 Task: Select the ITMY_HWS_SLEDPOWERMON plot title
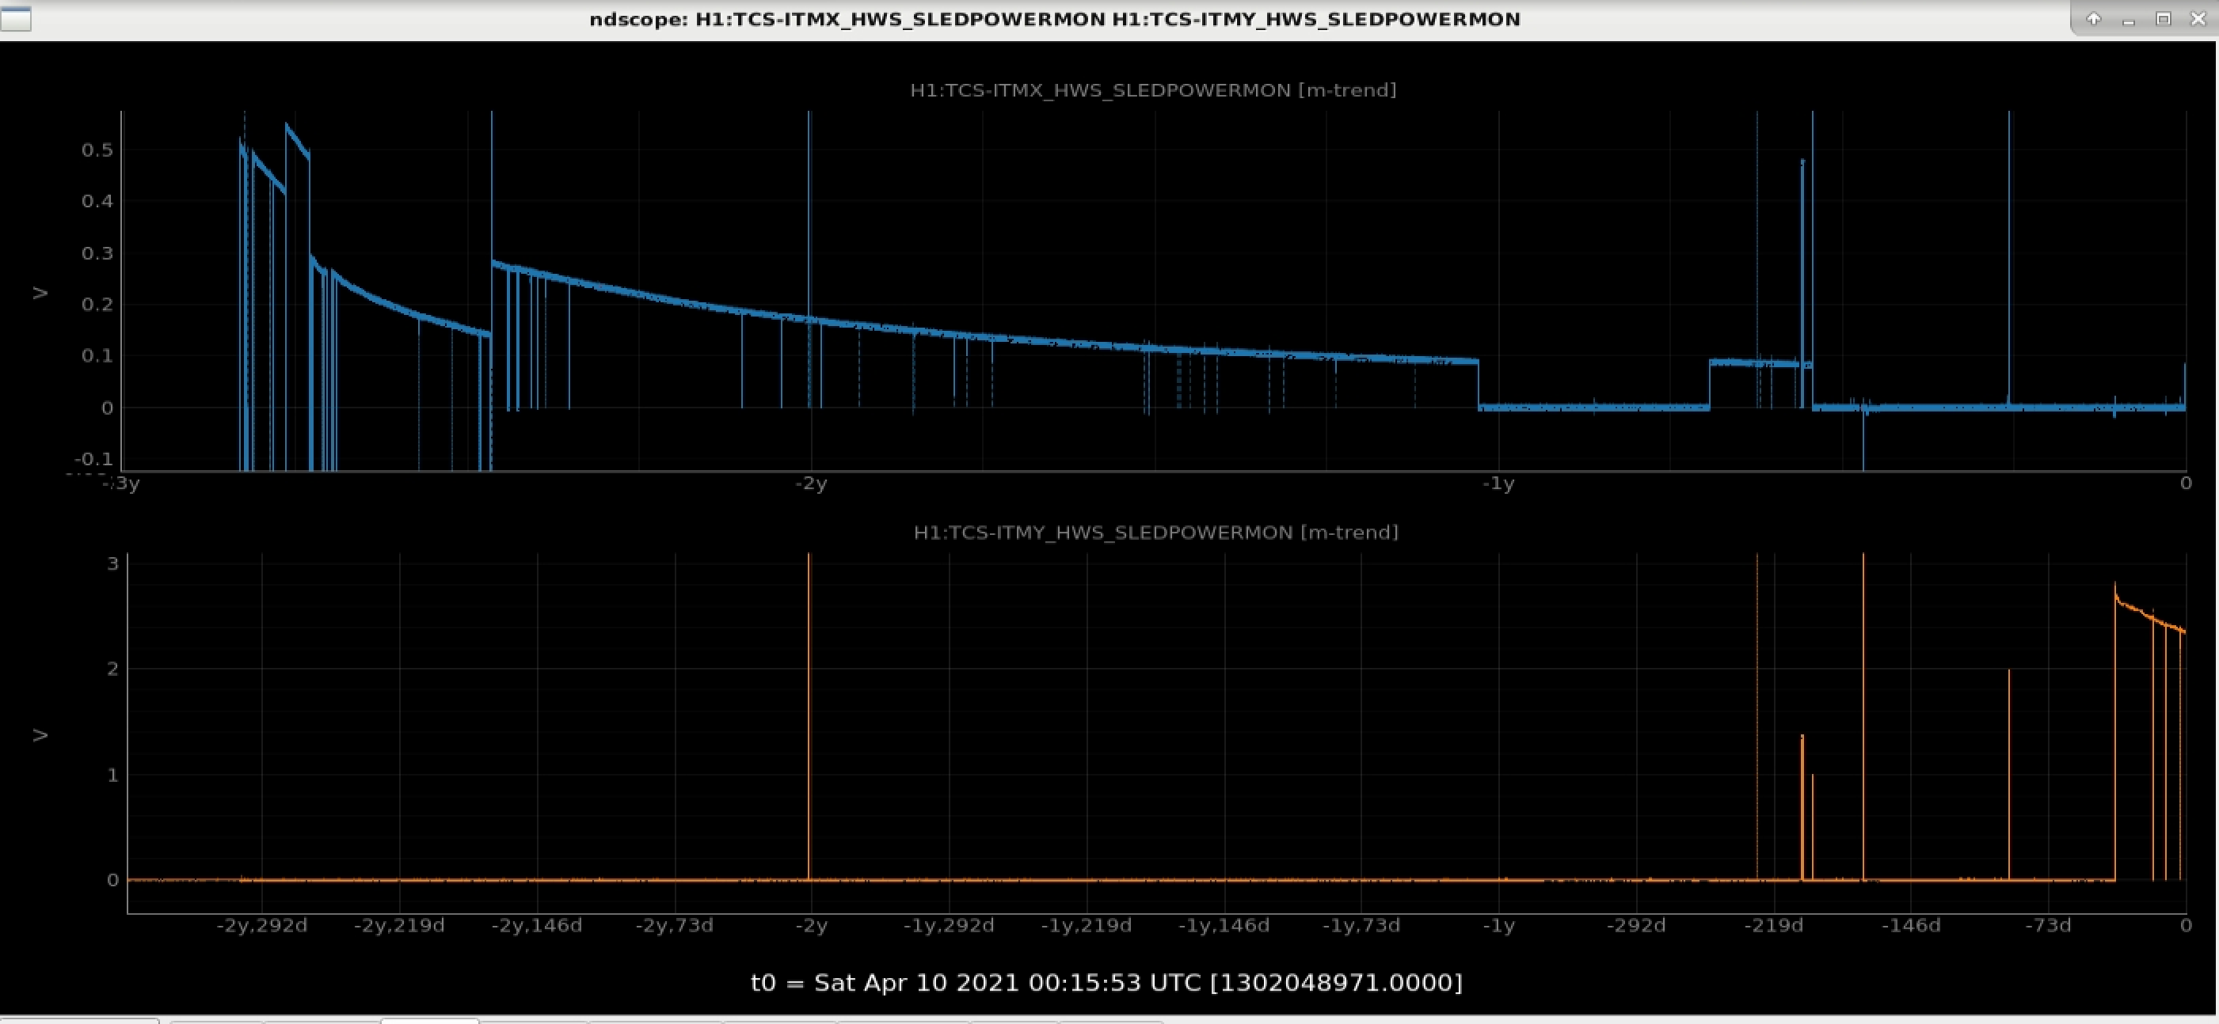coord(1155,533)
